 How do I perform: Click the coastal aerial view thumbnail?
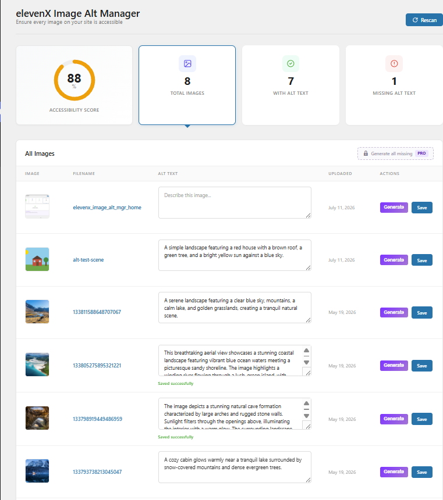[37, 365]
